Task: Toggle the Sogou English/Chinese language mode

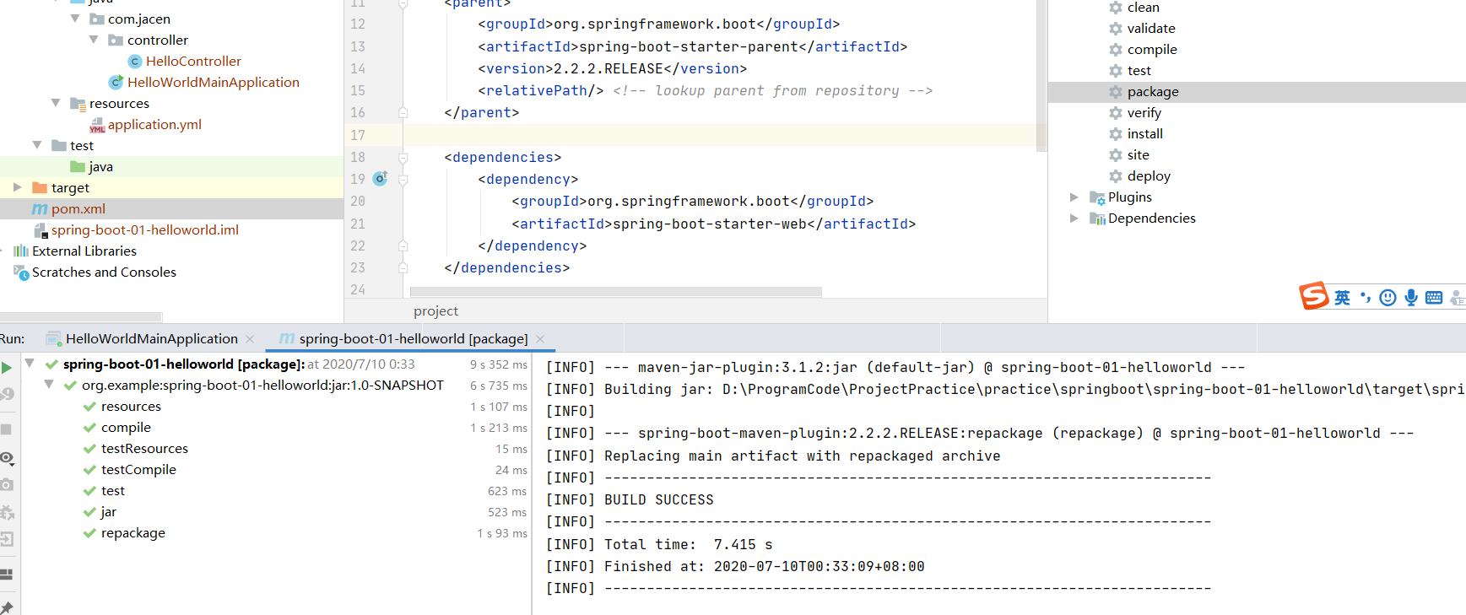Action: (x=1342, y=298)
